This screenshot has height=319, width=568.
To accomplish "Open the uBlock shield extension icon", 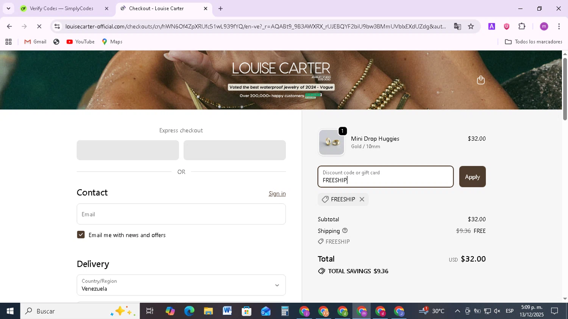I will point(507,26).
